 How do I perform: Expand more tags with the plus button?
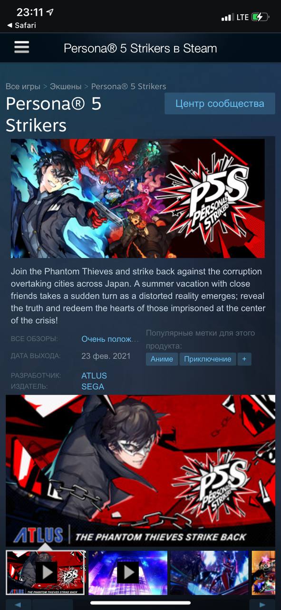(244, 359)
